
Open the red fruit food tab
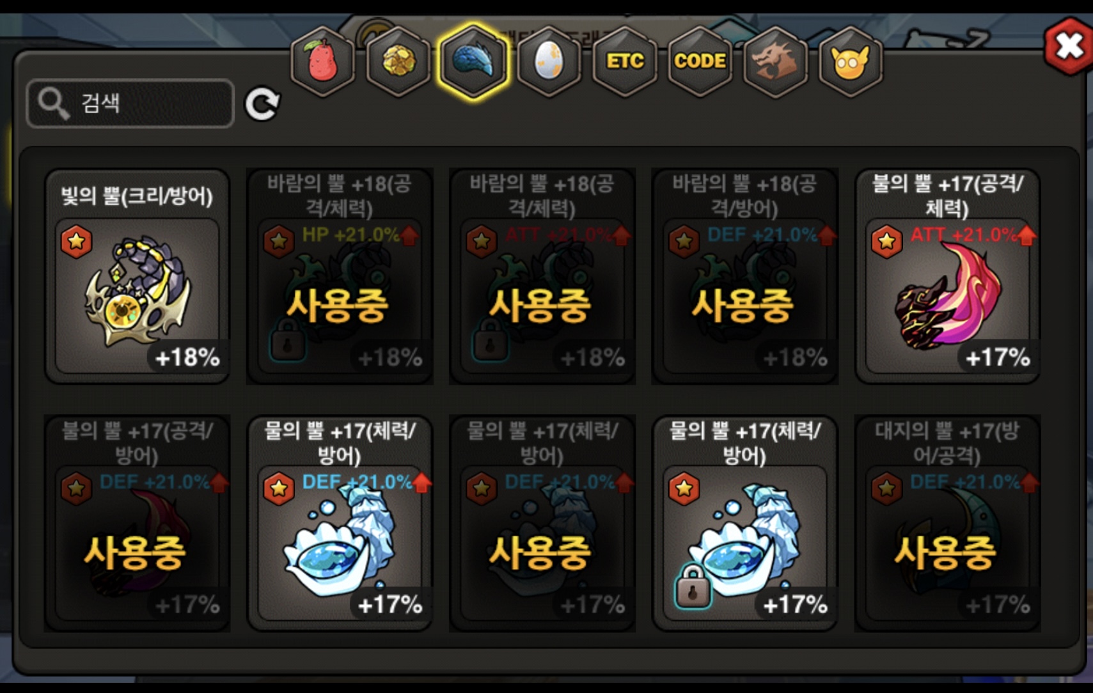point(323,61)
